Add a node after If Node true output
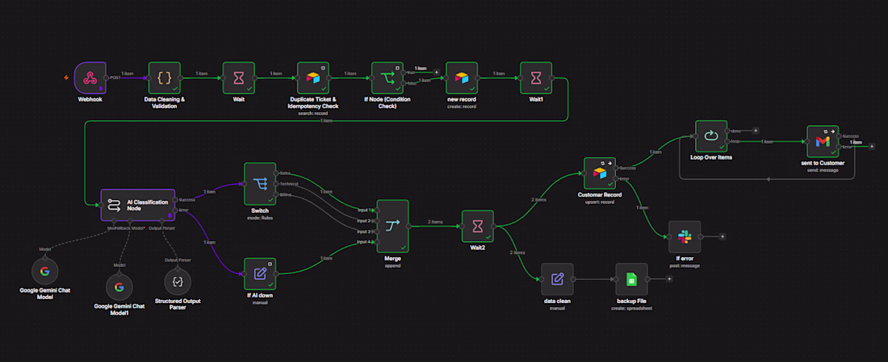The height and width of the screenshot is (362, 888). [436, 73]
